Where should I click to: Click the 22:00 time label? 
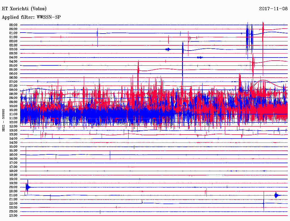click(x=13, y=204)
